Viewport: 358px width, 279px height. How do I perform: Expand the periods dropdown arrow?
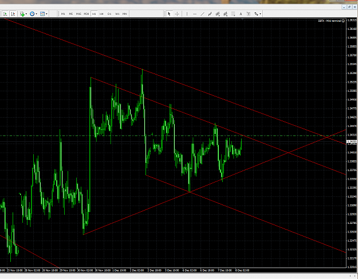coord(36,14)
